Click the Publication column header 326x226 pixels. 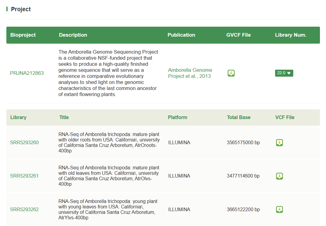coord(181,35)
